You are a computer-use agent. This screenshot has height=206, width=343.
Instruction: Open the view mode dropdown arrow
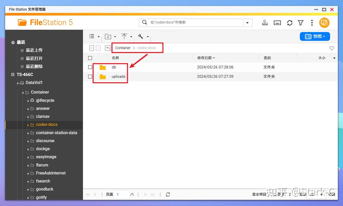98,36
